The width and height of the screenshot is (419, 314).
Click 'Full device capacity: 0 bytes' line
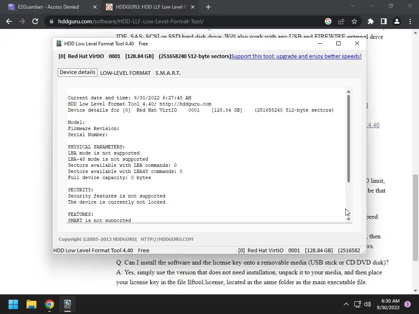pyautogui.click(x=109, y=177)
